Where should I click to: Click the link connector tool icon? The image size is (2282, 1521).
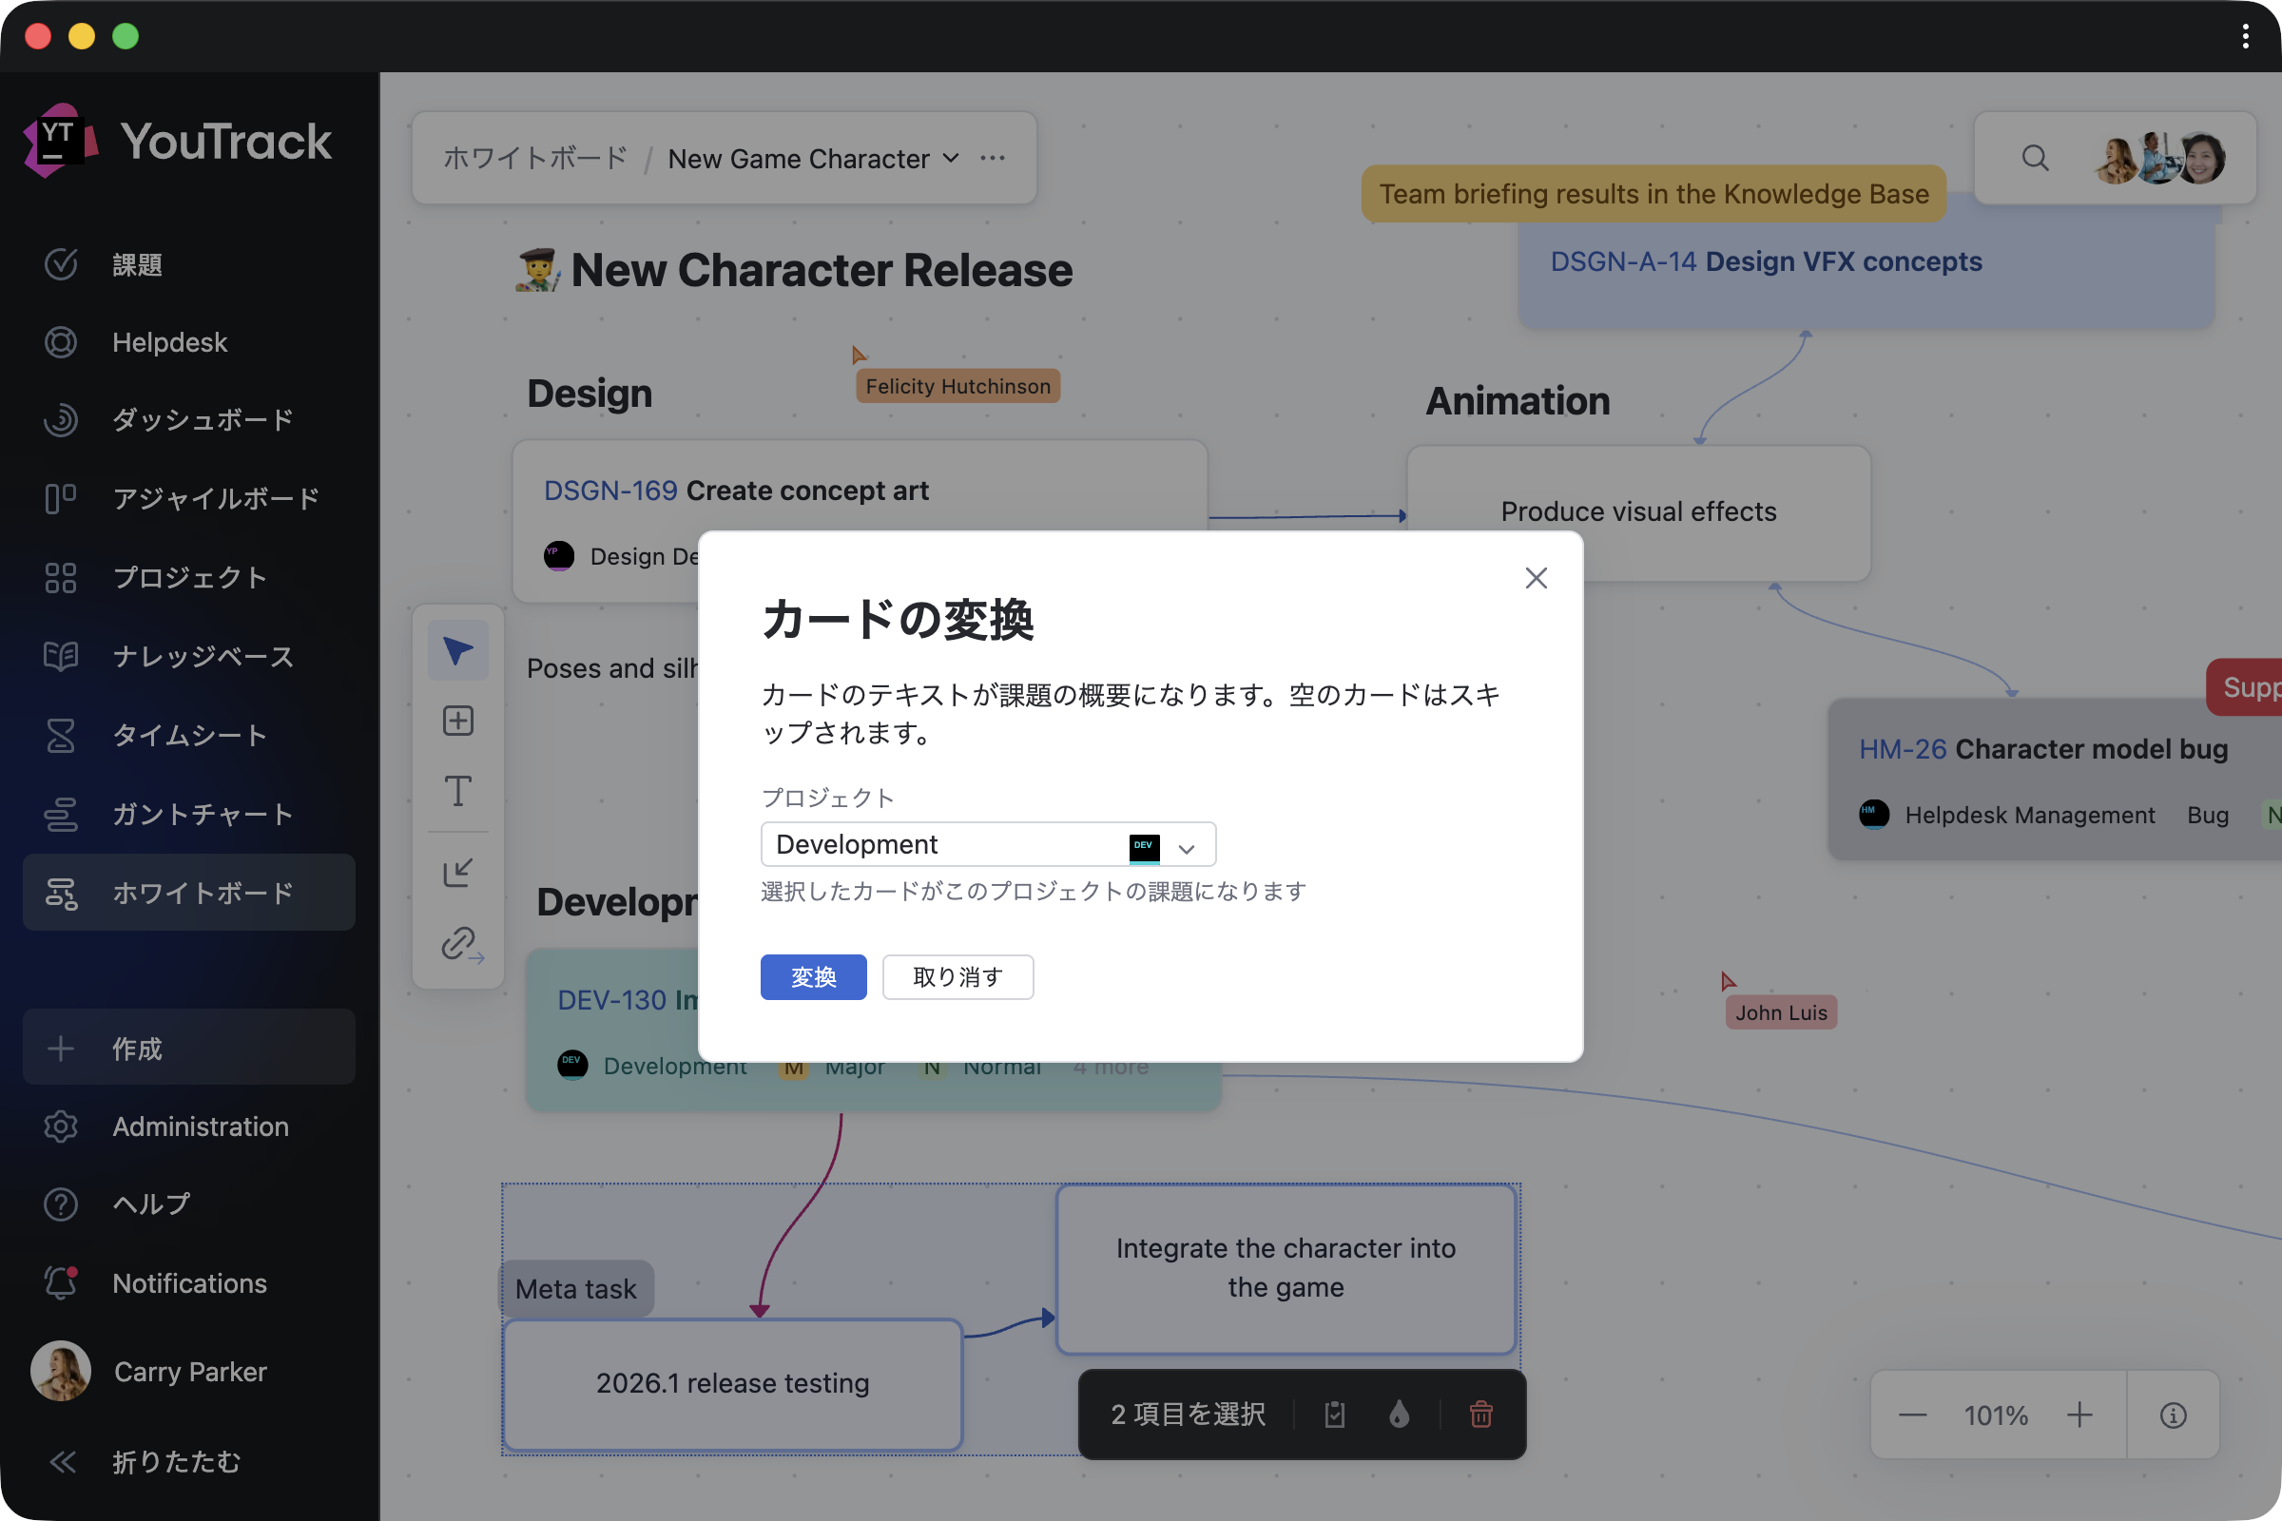tap(460, 944)
